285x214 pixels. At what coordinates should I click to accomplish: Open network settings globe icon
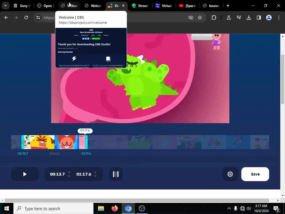coord(242,208)
